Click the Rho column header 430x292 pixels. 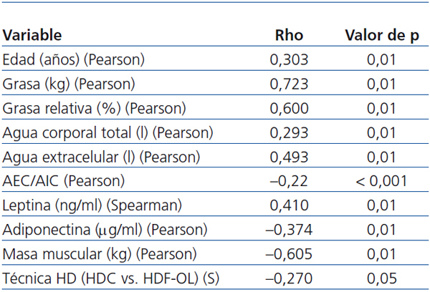289,35
